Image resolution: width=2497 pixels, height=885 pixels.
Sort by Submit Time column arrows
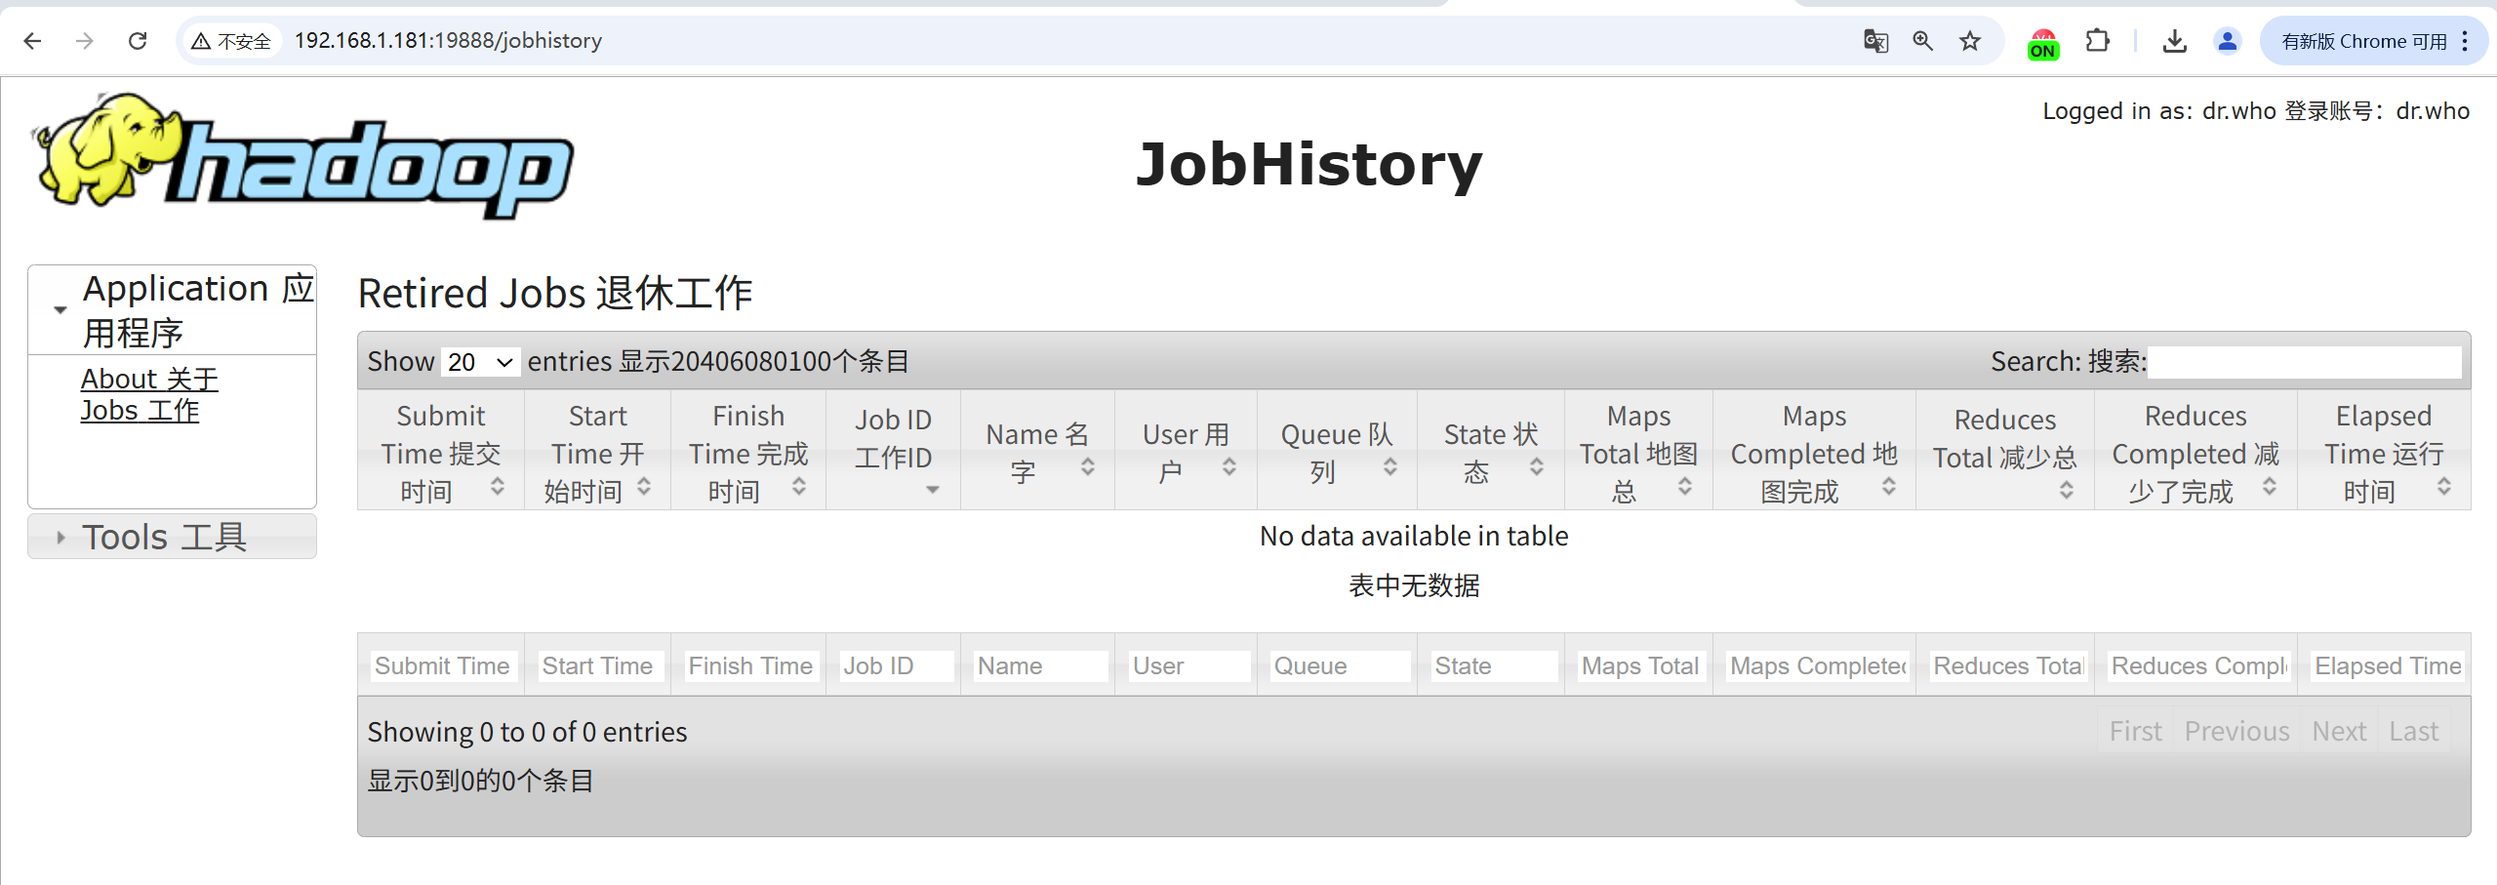pos(498,486)
